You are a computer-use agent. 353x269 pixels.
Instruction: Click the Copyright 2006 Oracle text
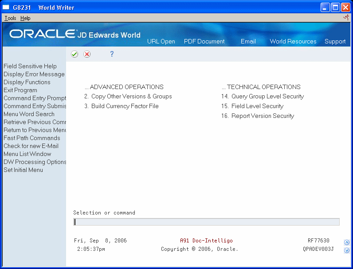tap(200, 249)
